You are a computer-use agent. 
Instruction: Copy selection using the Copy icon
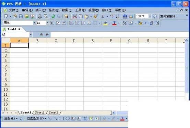(x=81, y=16)
